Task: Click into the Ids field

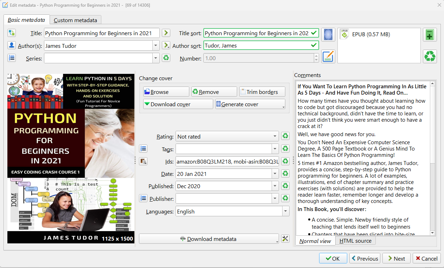Action: point(227,161)
